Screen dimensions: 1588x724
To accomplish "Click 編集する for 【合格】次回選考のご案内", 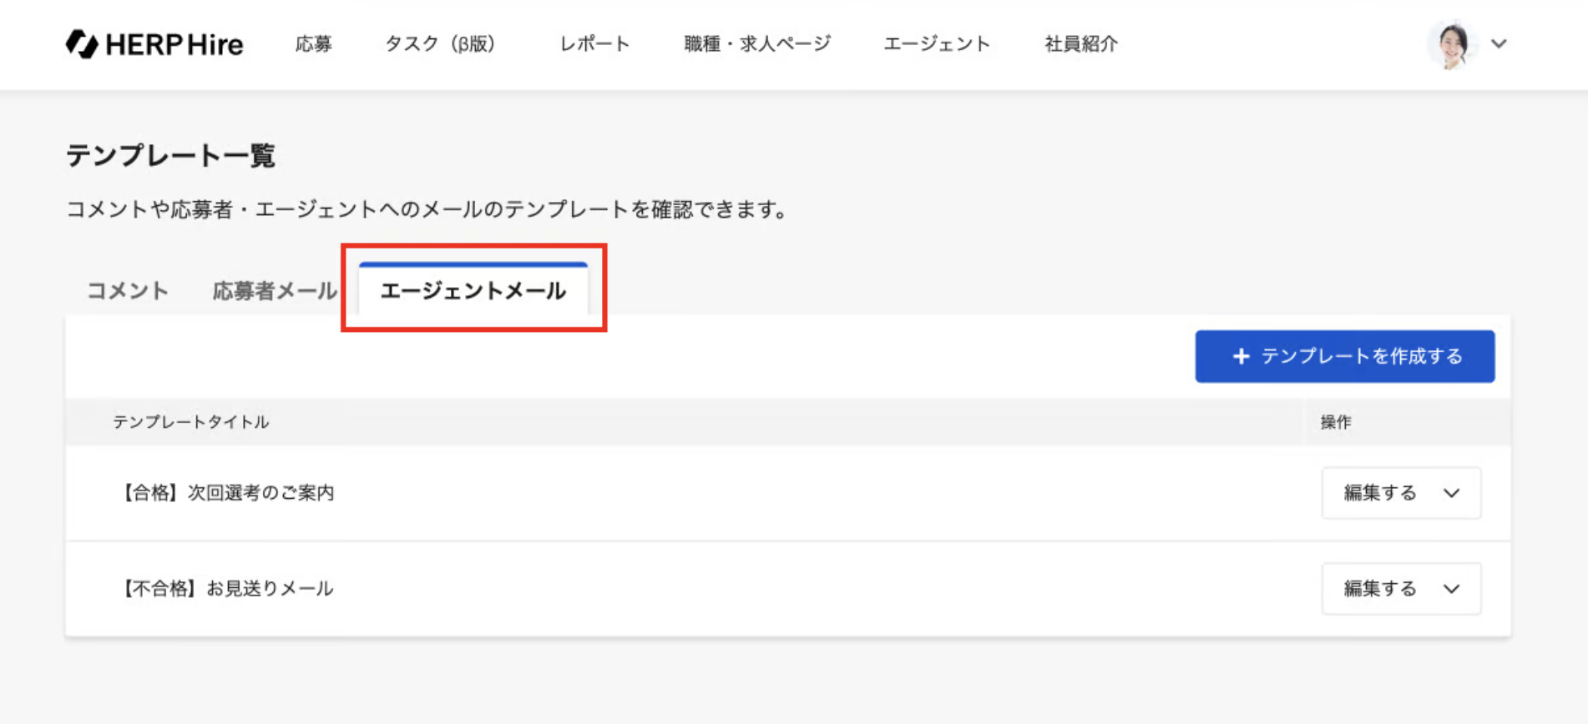I will [1379, 493].
